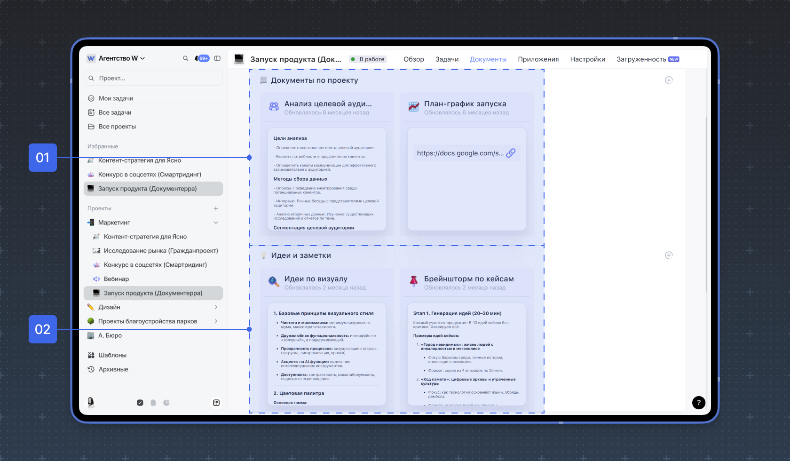Click the Проект search input field
The height and width of the screenshot is (461, 790).
click(153, 78)
